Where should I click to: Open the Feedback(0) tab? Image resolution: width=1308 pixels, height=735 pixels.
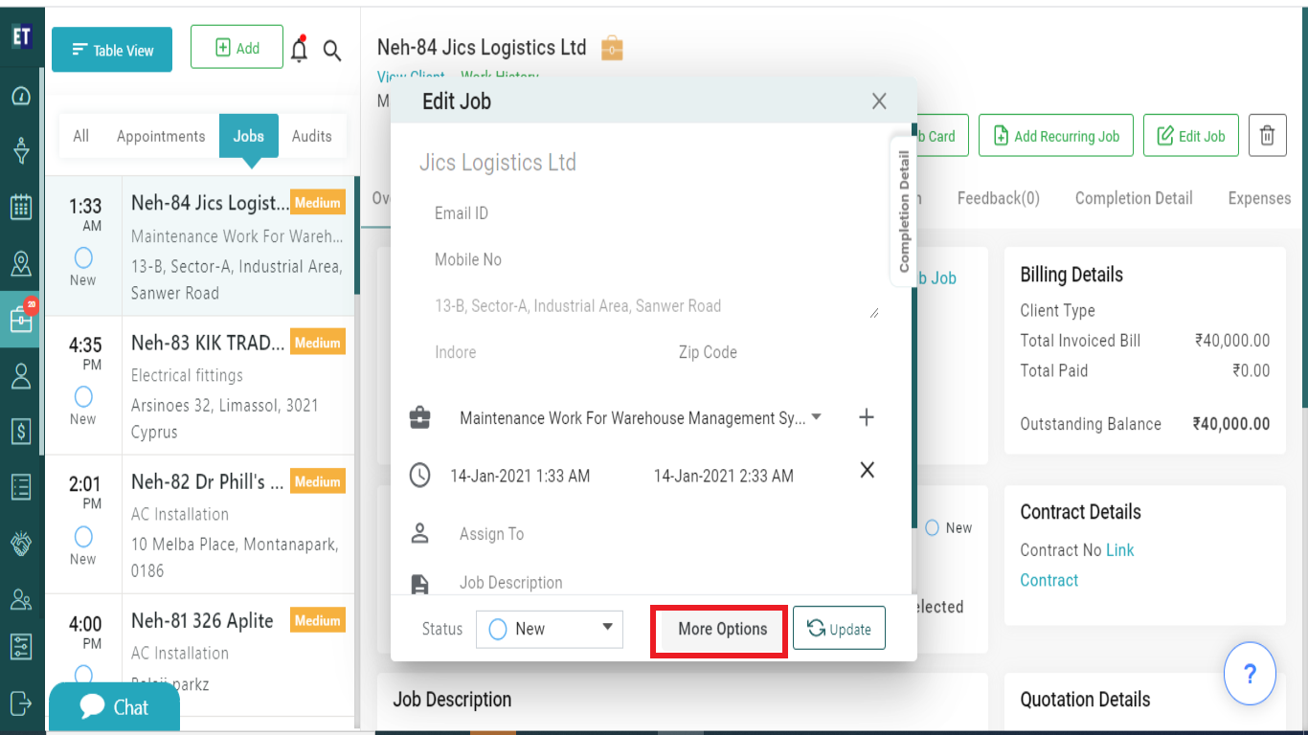[999, 198]
